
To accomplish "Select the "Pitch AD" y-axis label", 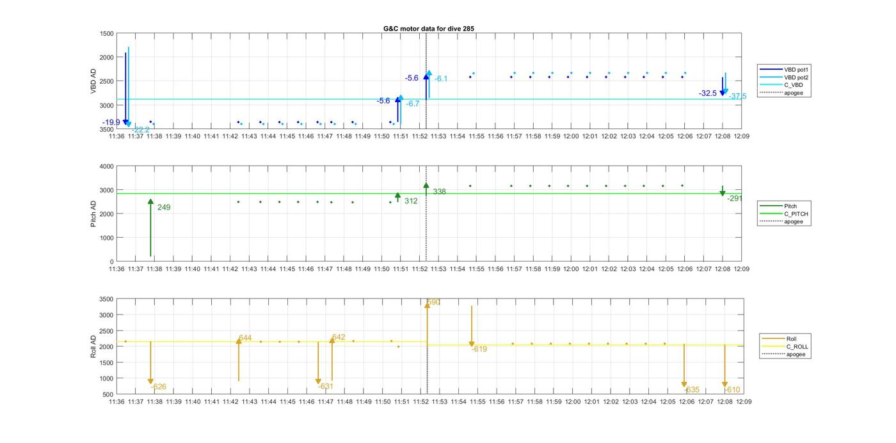I will (93, 214).
